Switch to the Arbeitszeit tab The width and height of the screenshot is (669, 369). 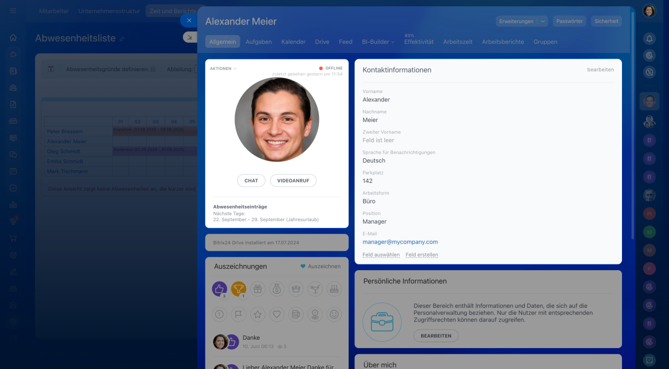point(458,42)
